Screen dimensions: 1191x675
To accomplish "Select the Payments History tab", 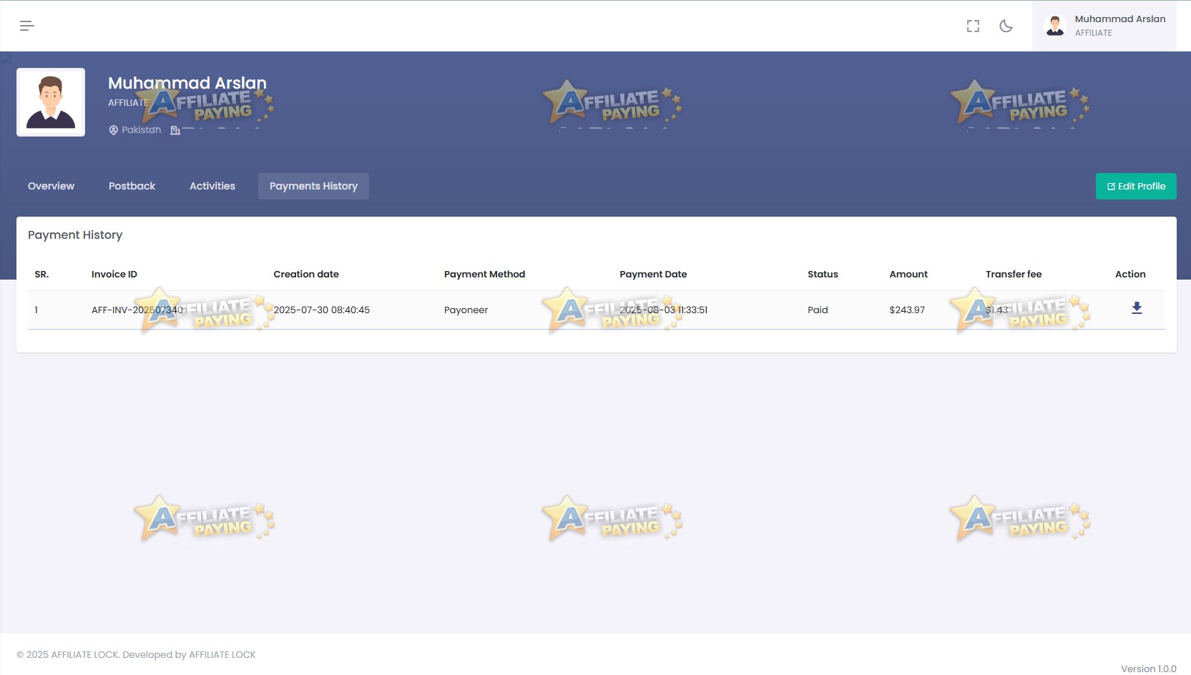I will click(x=313, y=186).
